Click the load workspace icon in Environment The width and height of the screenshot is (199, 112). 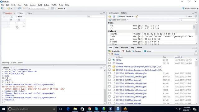click(110, 16)
